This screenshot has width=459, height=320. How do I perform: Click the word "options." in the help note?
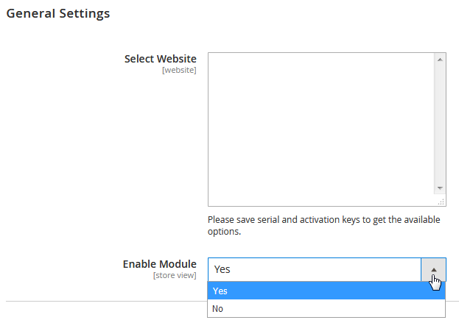click(x=224, y=232)
